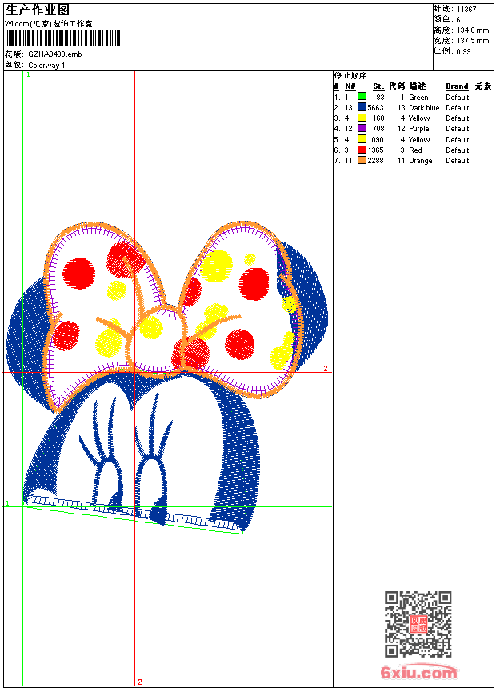
Task: Click the code number 11 beside Orange
Action: click(x=401, y=161)
